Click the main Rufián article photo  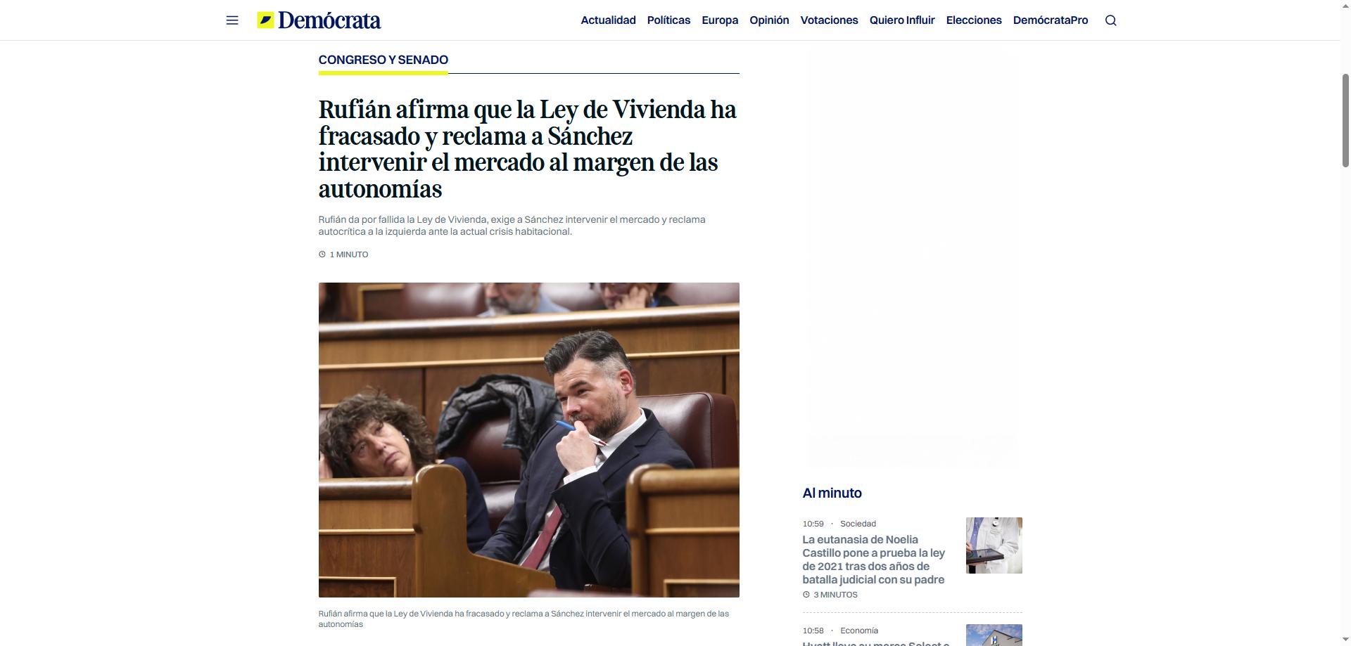(528, 439)
